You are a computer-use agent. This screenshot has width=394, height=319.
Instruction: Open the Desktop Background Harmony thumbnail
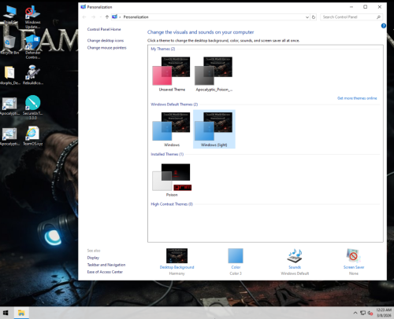click(177, 255)
